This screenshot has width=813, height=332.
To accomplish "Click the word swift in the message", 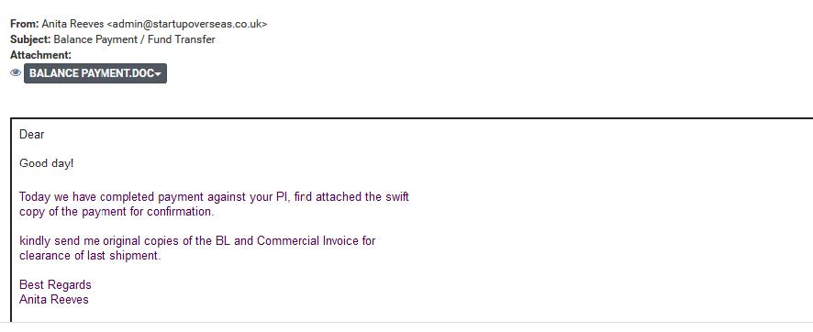I will 397,197.
